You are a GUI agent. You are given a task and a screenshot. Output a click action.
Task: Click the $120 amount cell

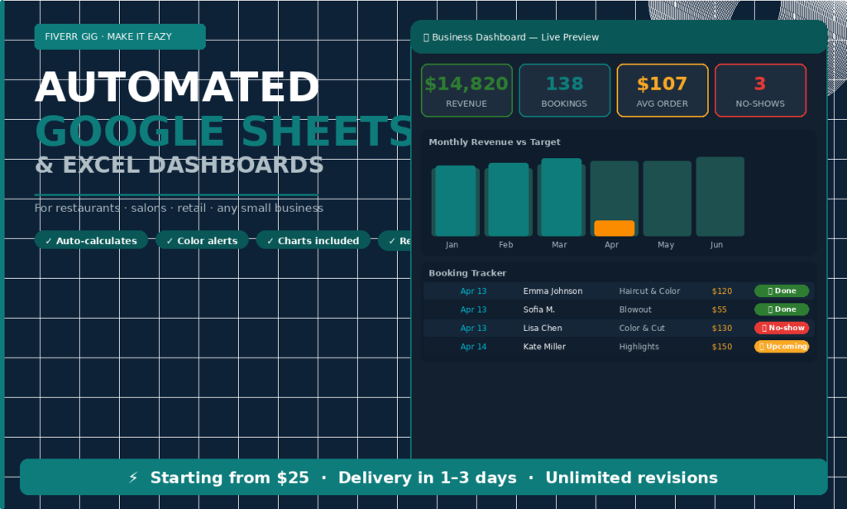click(721, 291)
